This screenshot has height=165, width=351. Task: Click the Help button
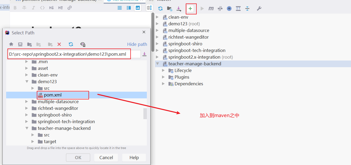(134, 158)
